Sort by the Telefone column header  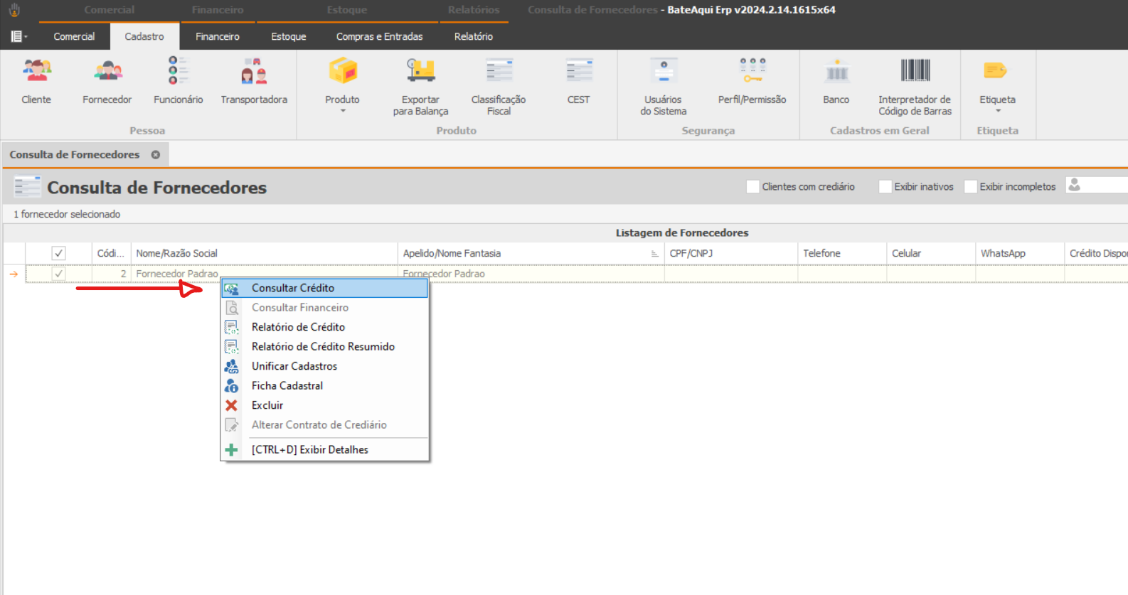(842, 253)
